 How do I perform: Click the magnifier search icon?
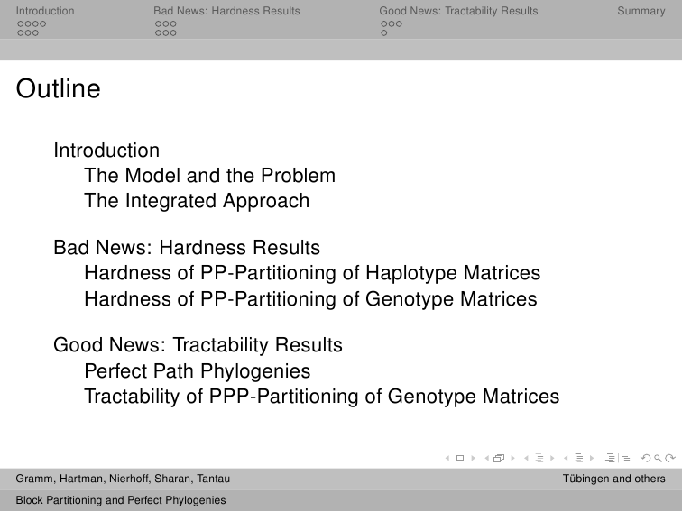tap(658, 458)
